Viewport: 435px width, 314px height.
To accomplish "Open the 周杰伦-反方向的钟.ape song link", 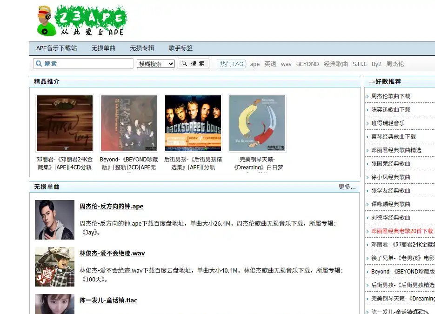I will pyautogui.click(x=111, y=207).
